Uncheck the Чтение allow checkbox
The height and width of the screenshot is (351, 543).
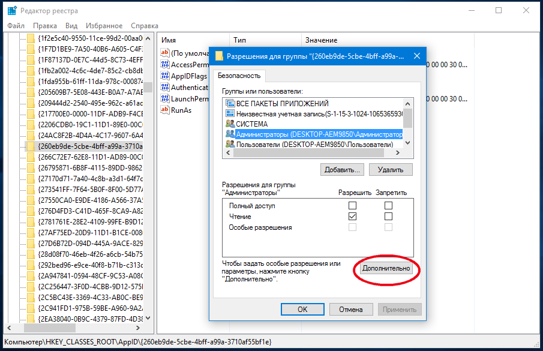pos(352,217)
